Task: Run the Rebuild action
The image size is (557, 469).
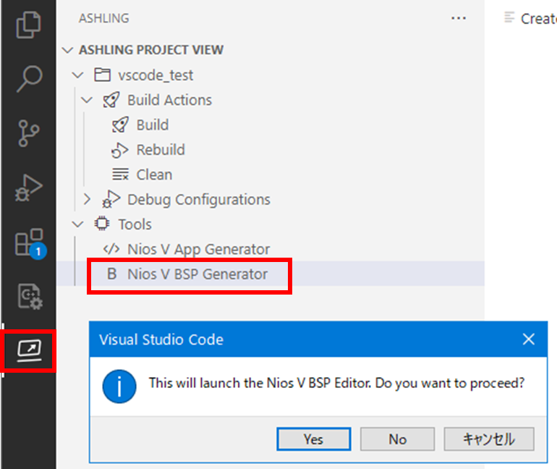Action: pos(160,150)
